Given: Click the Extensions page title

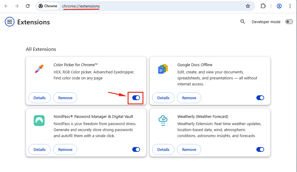Looking at the screenshot, I should tap(33, 22).
